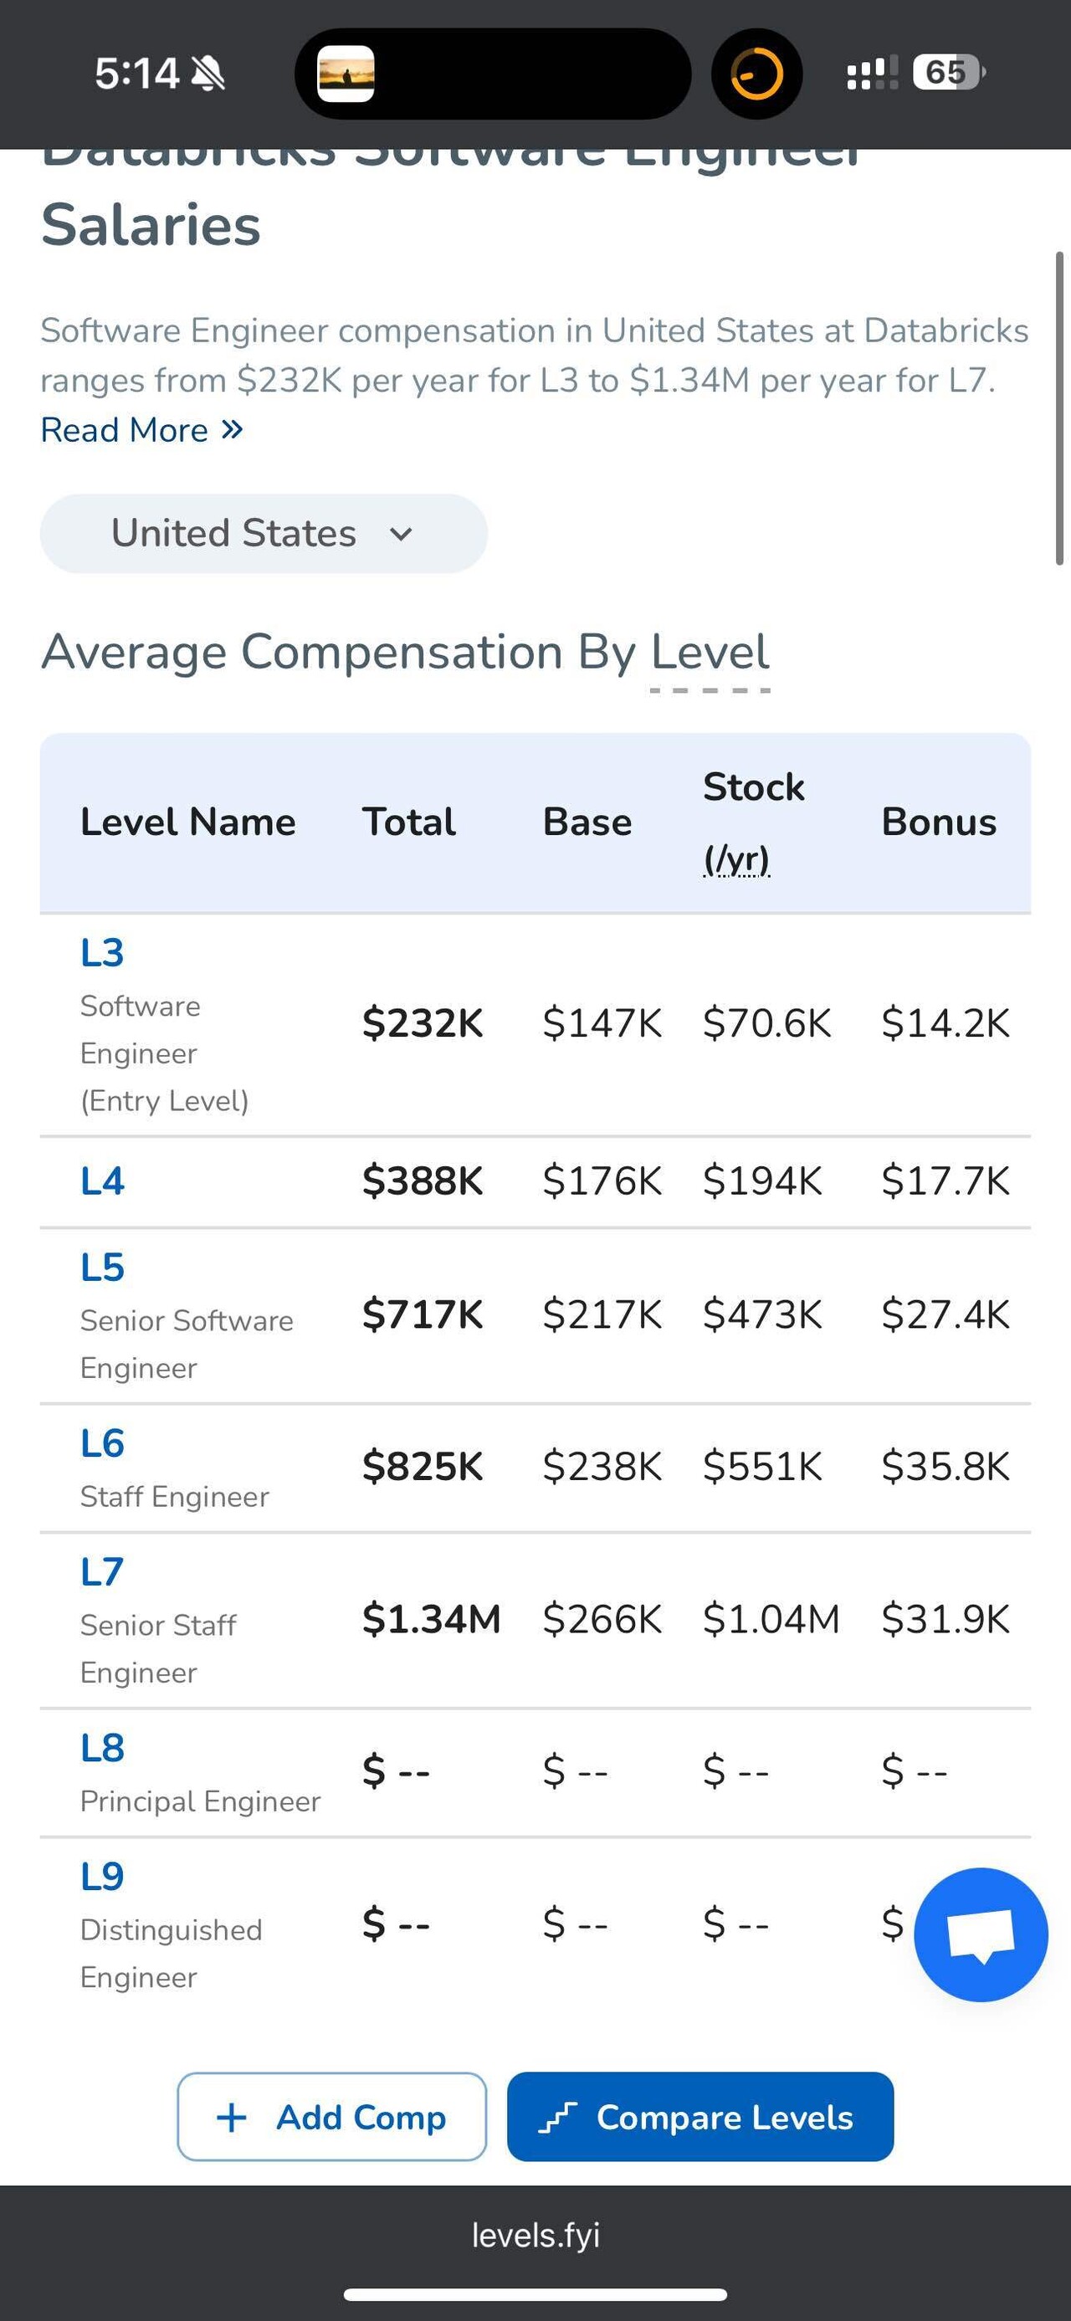This screenshot has height=2321, width=1071.
Task: Tap the silent mode bell icon
Action: pos(209,74)
